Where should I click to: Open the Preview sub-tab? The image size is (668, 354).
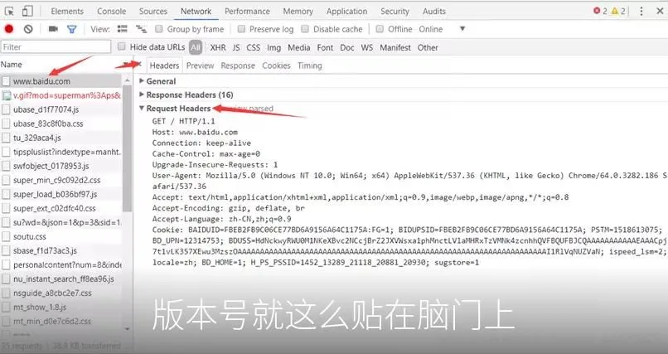point(200,65)
